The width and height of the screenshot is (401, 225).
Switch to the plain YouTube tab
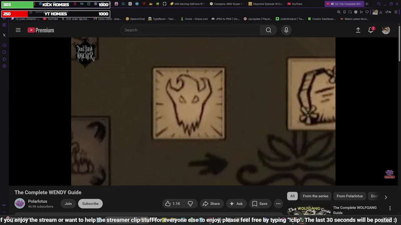point(294,4)
